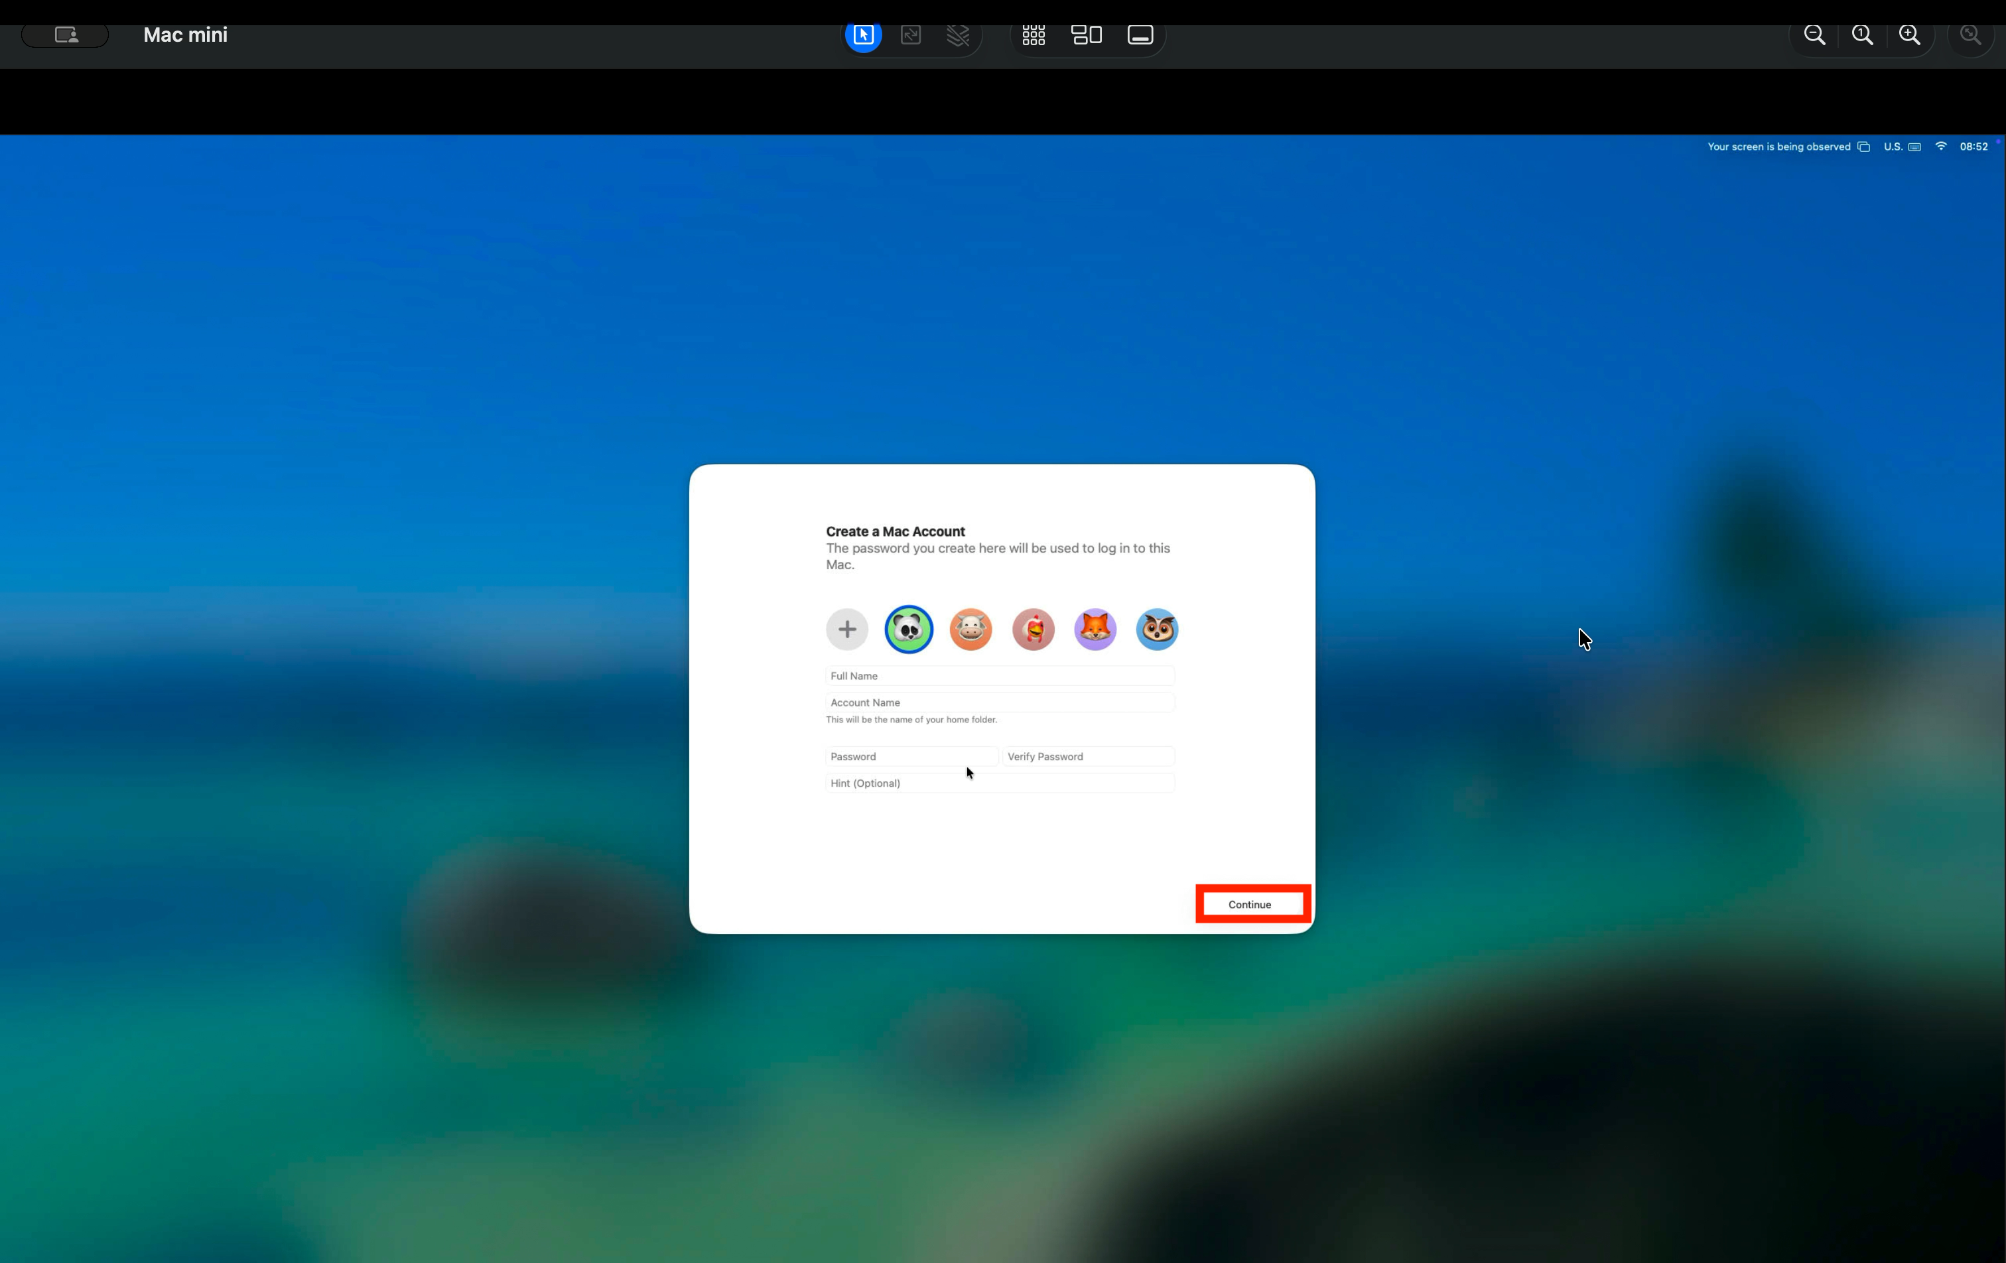Image resolution: width=2006 pixels, height=1263 pixels.
Task: Pick the owl avatar
Action: [1157, 629]
